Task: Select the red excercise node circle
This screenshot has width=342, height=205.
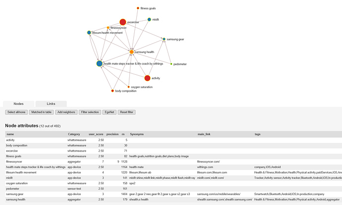Action: (123, 22)
